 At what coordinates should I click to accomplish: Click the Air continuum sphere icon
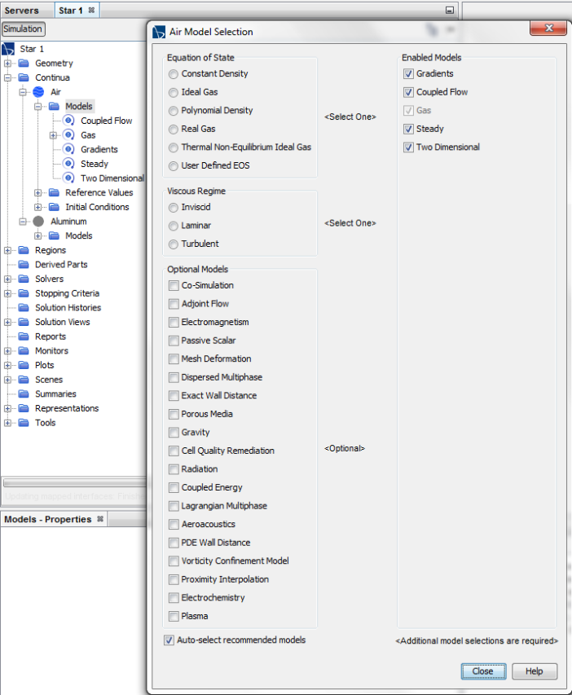click(38, 92)
